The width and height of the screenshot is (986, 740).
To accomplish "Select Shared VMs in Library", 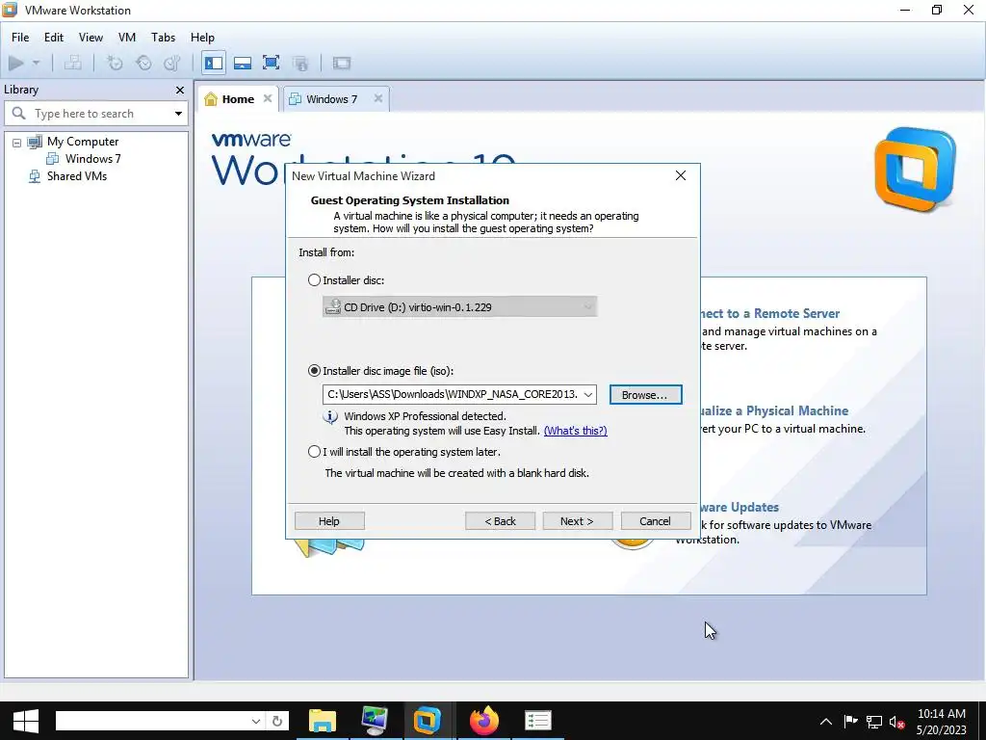I will pyautogui.click(x=77, y=176).
